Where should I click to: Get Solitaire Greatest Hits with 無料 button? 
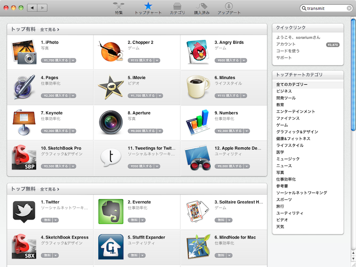click(x=220, y=220)
